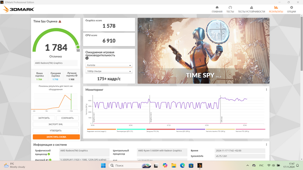Click the Время value 2024-11-17 17:42
The width and height of the screenshot is (303, 170).
(240, 150)
